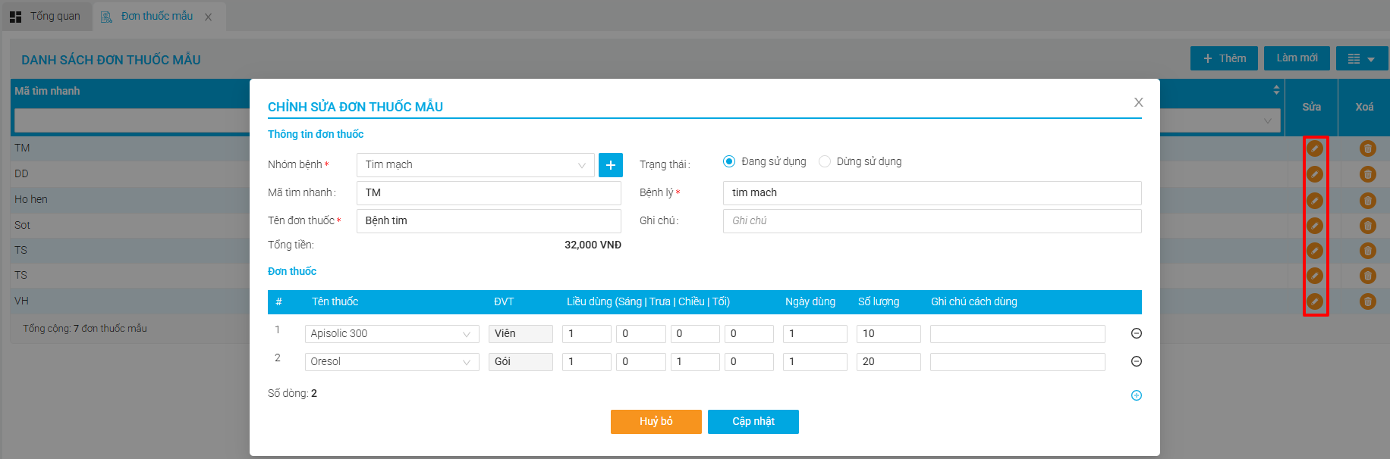The width and height of the screenshot is (1390, 459).
Task: Add a new disease group with blue plus
Action: 611,165
